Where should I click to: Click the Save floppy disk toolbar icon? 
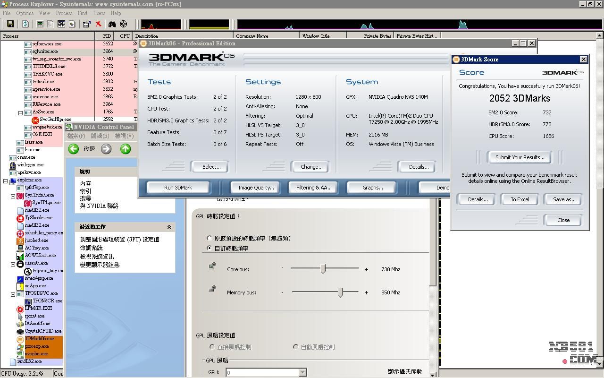(x=10, y=24)
